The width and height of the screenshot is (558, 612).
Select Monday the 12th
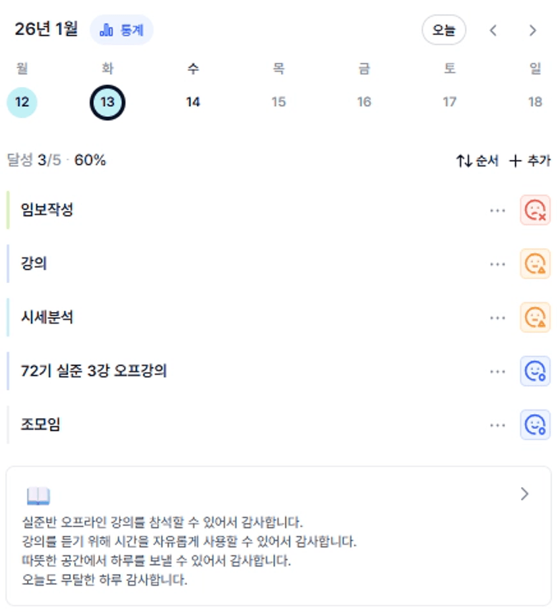pyautogui.click(x=22, y=103)
